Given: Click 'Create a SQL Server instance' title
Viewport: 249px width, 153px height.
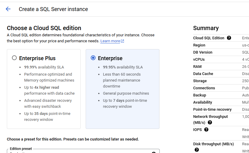Looking at the screenshot, I should click(53, 9).
